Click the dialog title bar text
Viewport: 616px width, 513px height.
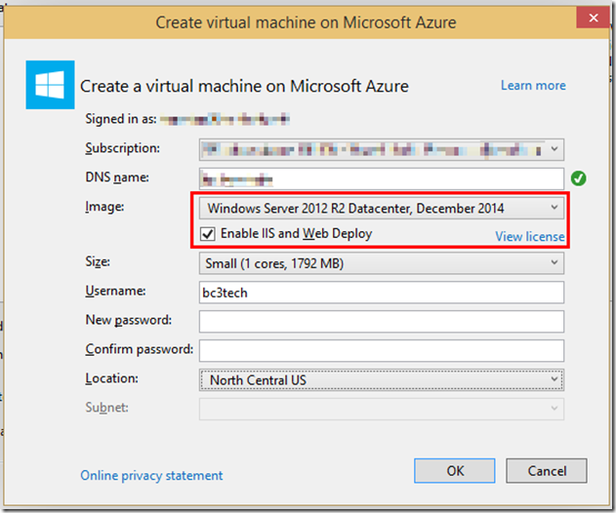[x=306, y=22]
